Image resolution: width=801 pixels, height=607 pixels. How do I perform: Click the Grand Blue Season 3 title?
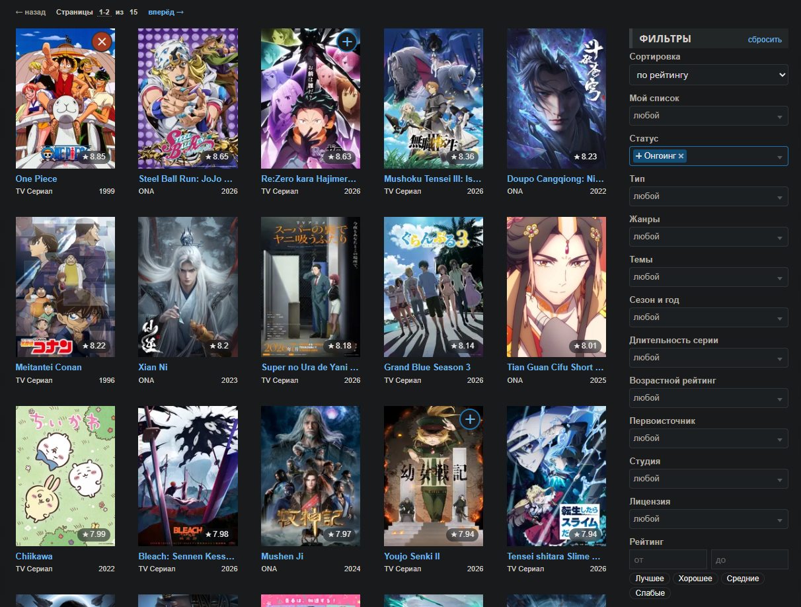pos(427,367)
